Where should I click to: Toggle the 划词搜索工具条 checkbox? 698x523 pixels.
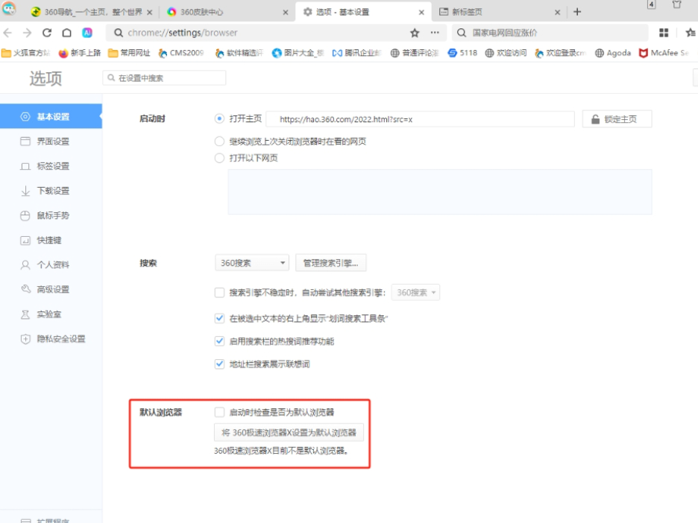pos(219,318)
